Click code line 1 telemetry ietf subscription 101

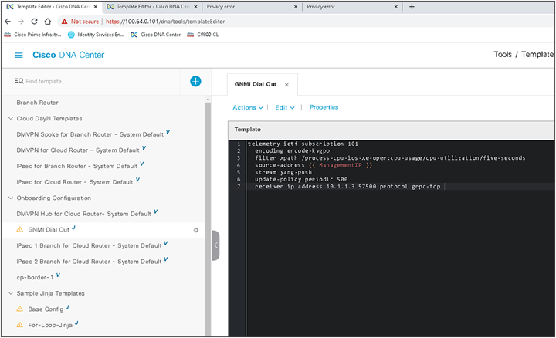coord(303,144)
